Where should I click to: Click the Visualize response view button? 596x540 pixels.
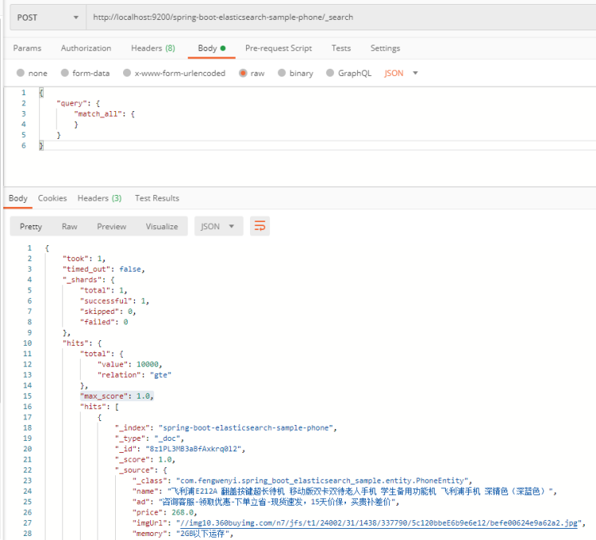click(x=161, y=226)
